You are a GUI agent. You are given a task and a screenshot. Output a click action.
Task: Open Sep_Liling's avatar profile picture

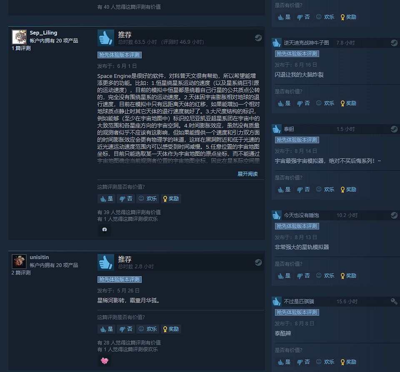[x=19, y=37]
